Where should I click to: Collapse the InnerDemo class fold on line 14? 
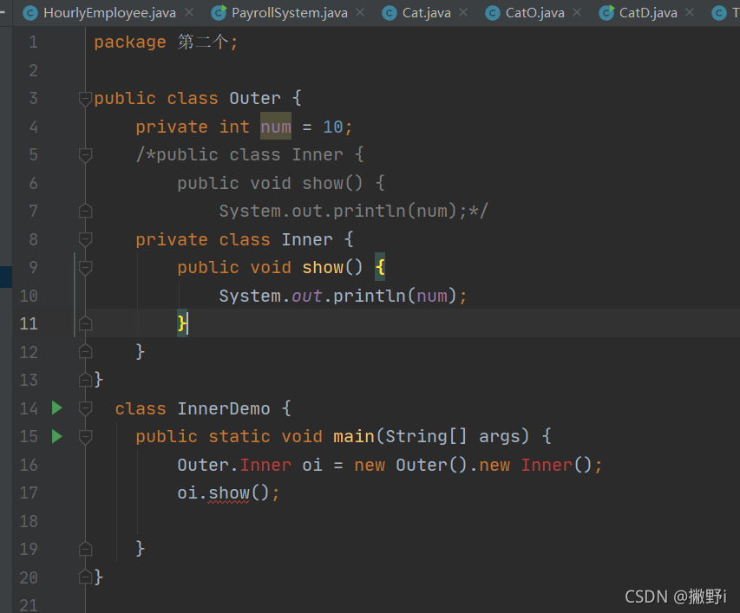(85, 408)
